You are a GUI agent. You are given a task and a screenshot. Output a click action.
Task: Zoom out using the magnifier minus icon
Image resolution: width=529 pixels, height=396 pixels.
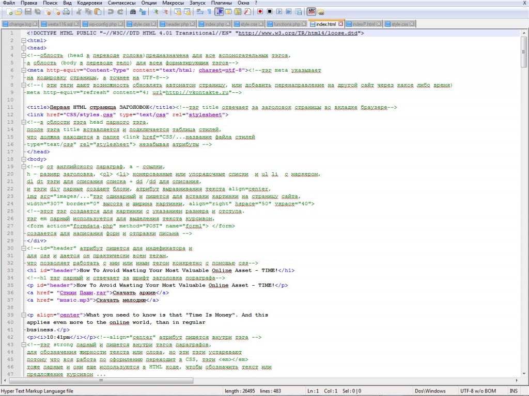pos(165,12)
